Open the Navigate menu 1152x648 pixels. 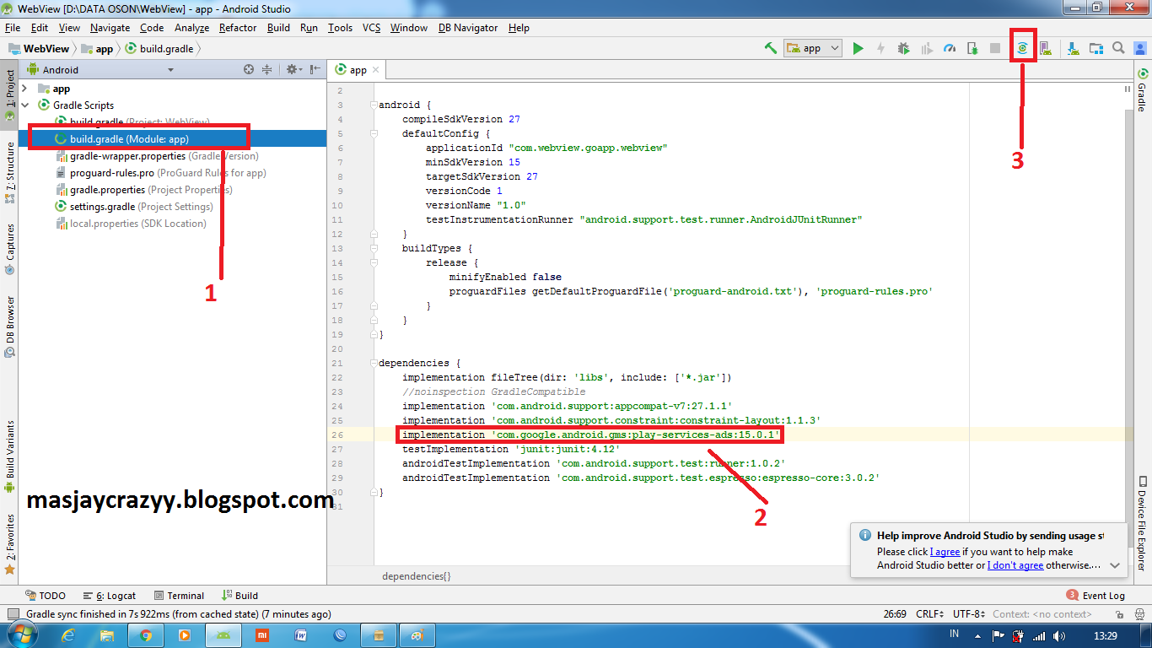110,28
